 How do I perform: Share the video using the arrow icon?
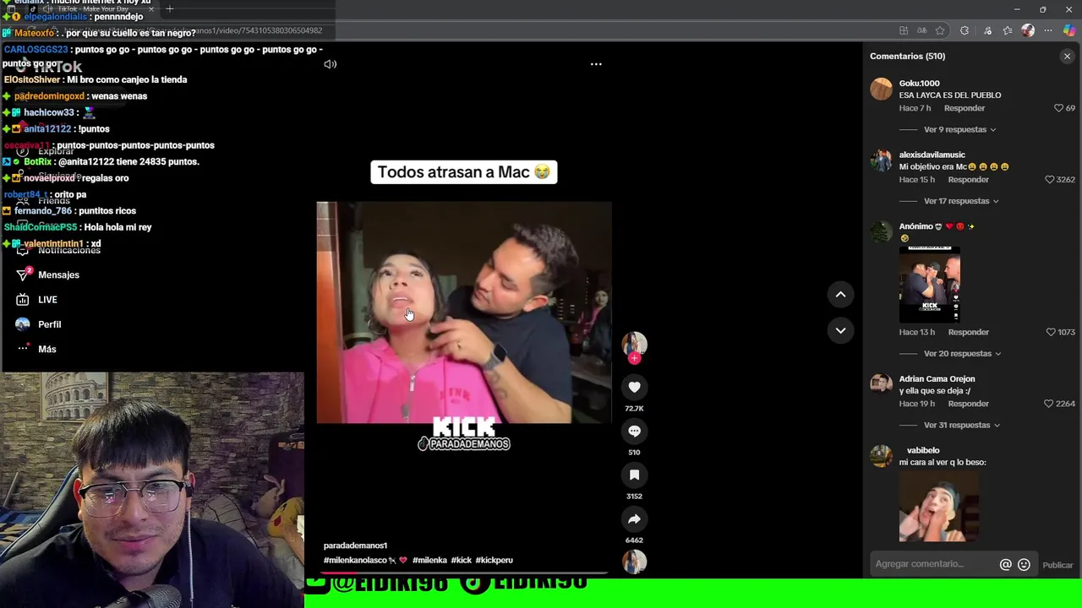point(634,518)
